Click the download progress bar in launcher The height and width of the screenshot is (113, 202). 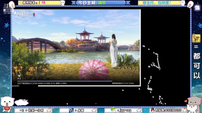tap(65, 81)
